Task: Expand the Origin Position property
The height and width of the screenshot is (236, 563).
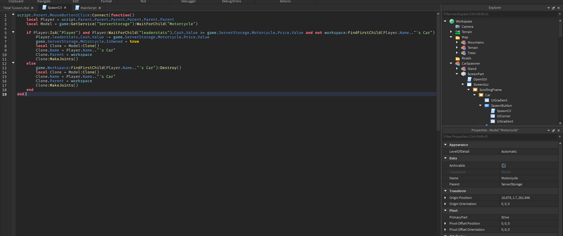Action: click(x=446, y=197)
